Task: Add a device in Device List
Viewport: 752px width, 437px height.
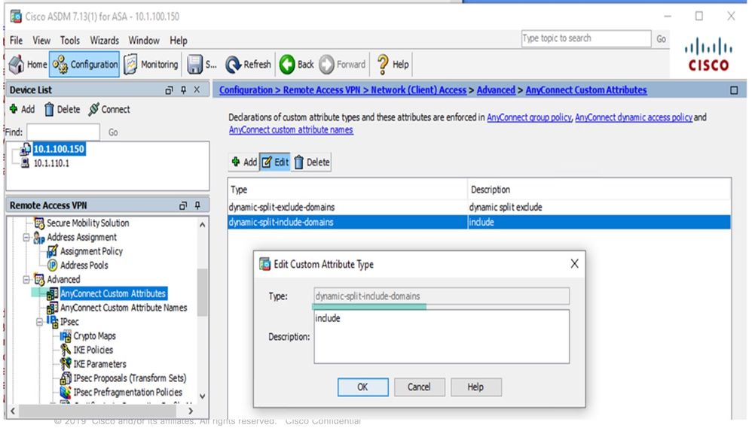Action: click(x=22, y=109)
